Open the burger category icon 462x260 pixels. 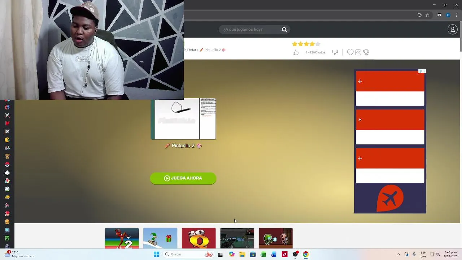7,222
